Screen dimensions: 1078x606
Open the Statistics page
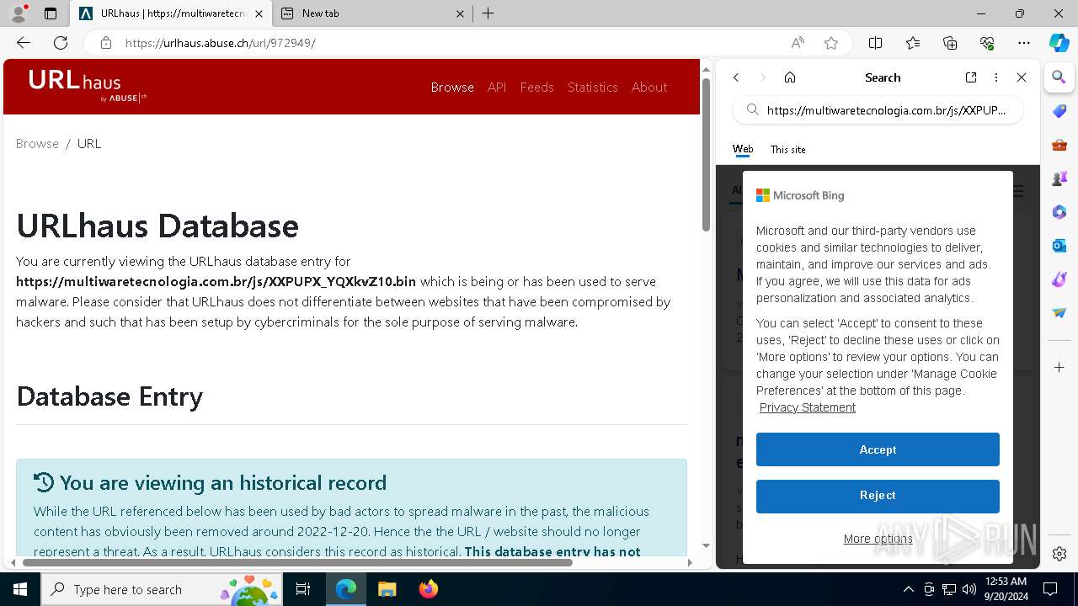coord(592,87)
